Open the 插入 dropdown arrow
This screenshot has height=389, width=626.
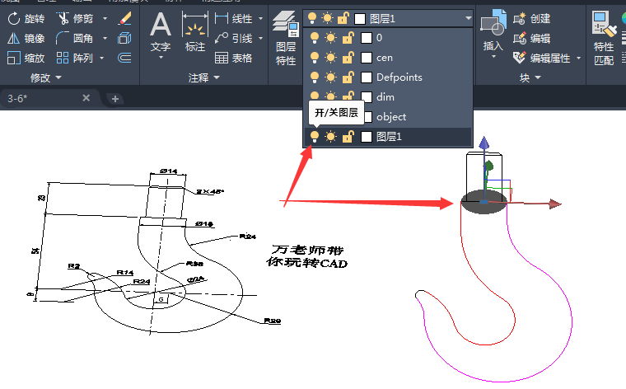click(493, 57)
